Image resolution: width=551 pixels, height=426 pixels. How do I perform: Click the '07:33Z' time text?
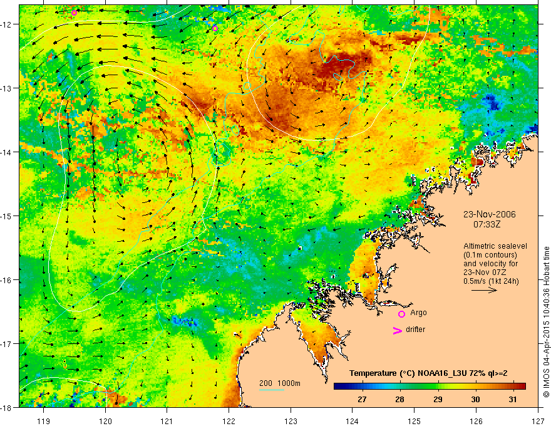point(487,224)
